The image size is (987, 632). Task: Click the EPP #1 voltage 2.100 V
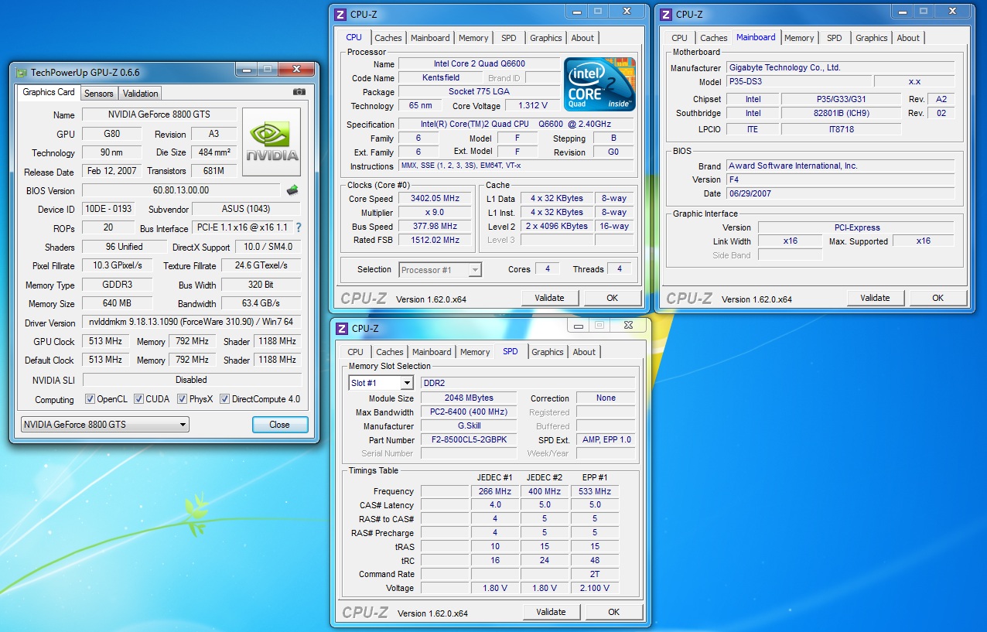tap(595, 588)
